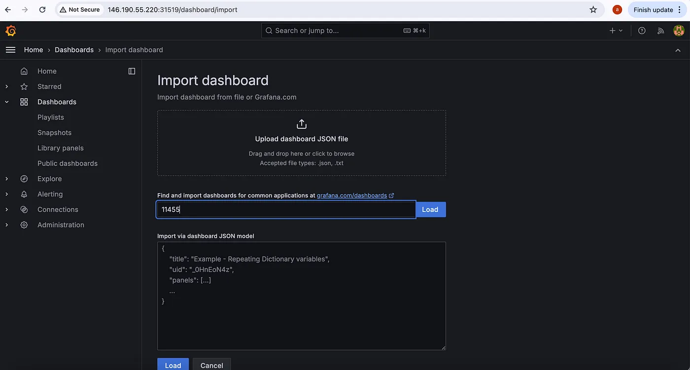
Task: Click the Search or jump to field
Action: pos(345,31)
